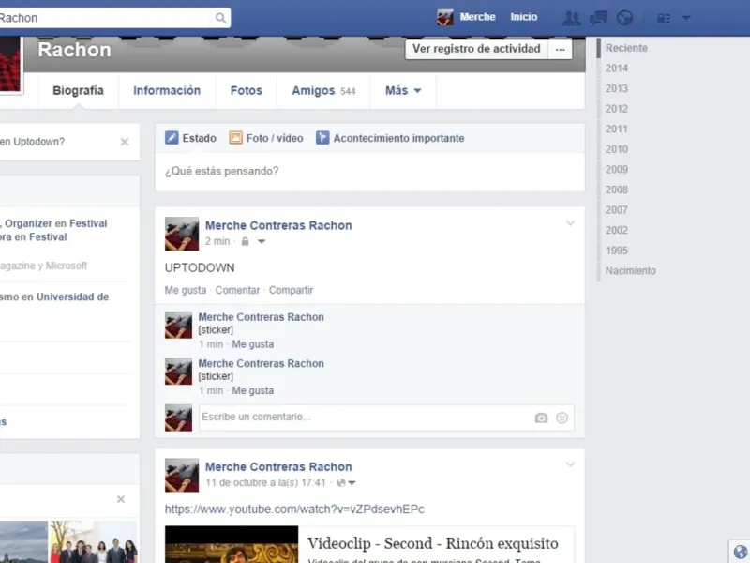The height and width of the screenshot is (563, 750).
Task: Like the second sticker comment
Action: (x=252, y=390)
